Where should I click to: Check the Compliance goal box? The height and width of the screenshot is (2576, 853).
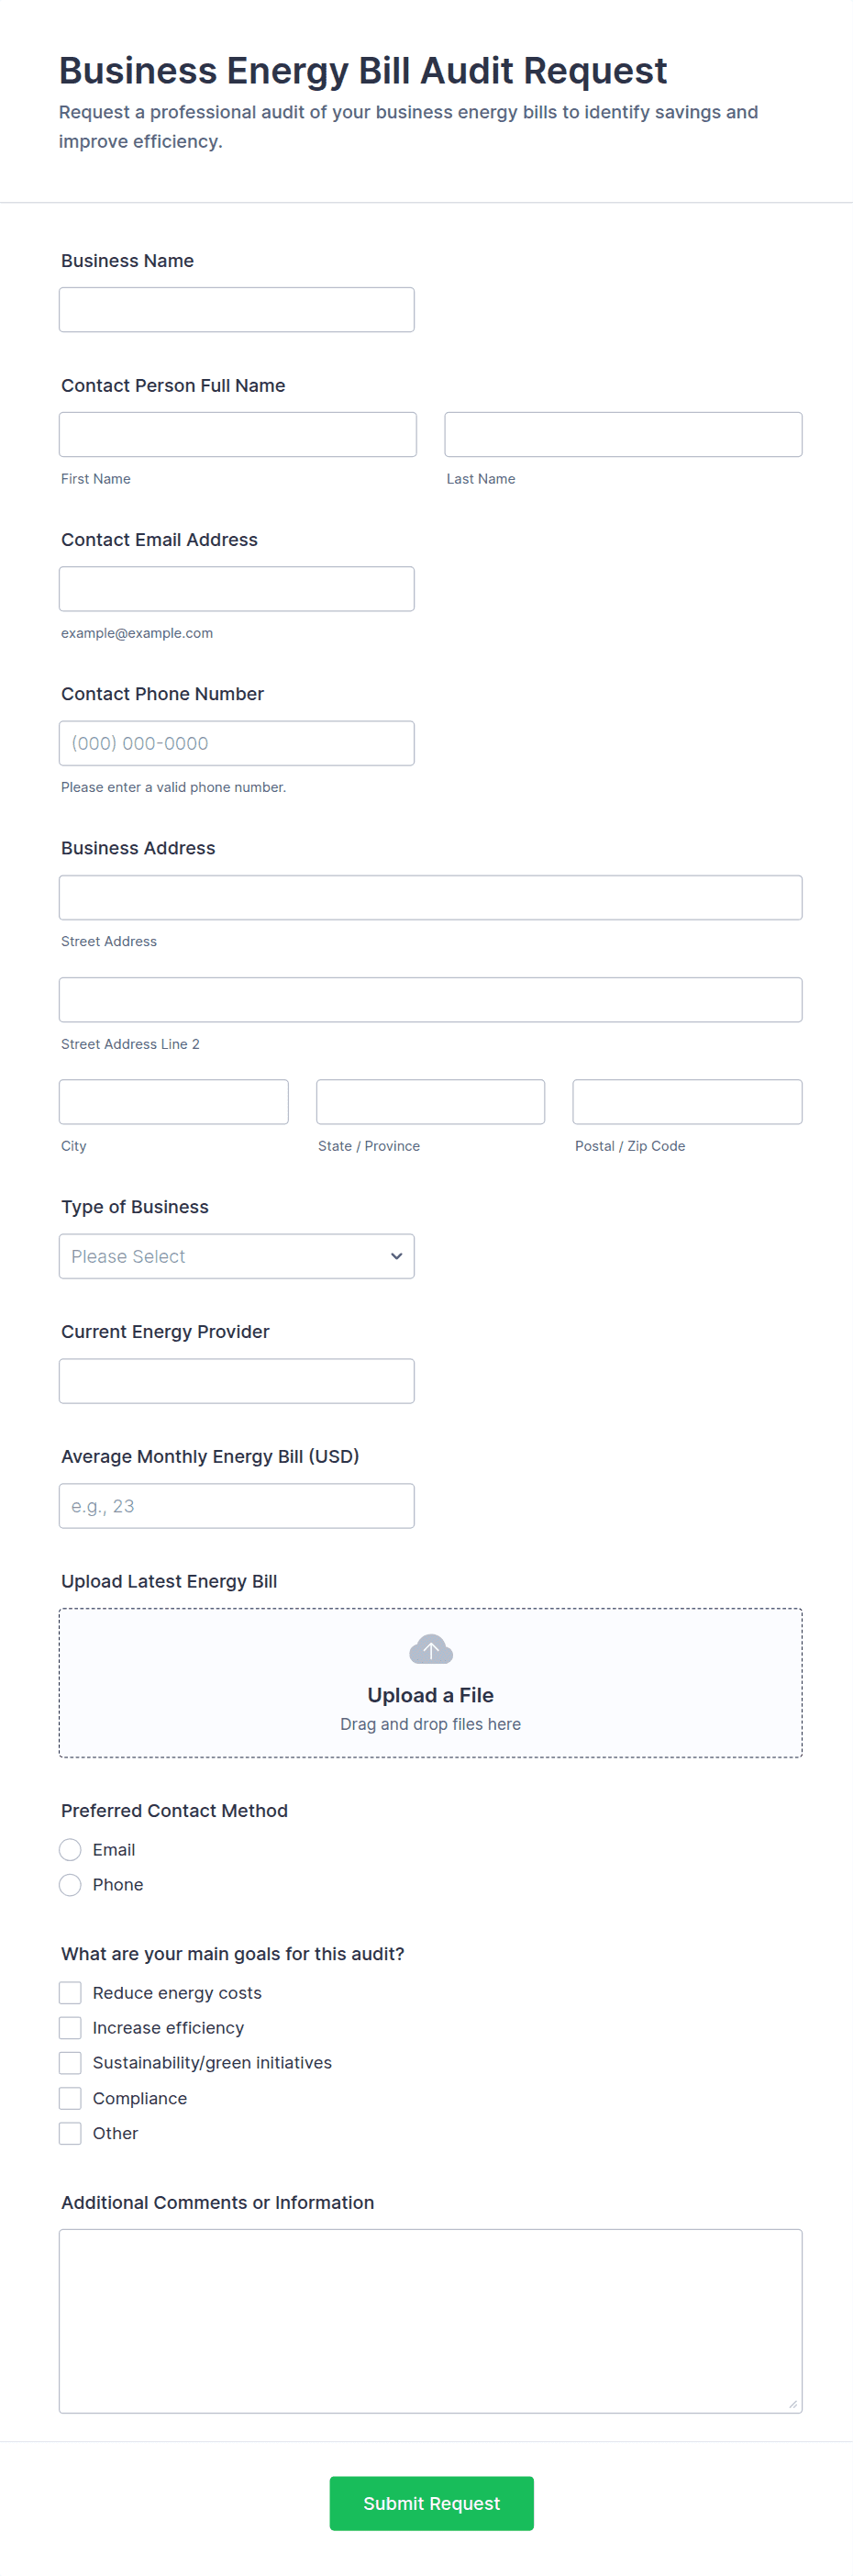70,2098
